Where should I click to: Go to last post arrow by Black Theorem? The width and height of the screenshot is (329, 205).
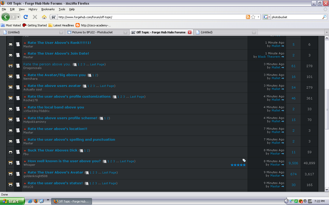coord(283,57)
